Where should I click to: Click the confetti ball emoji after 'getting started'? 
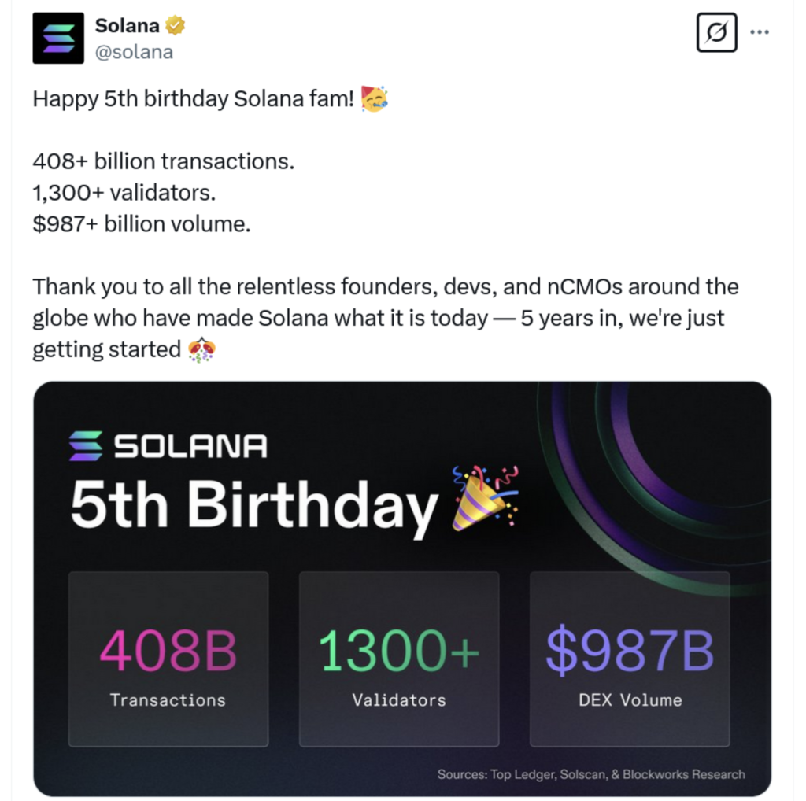pos(202,349)
